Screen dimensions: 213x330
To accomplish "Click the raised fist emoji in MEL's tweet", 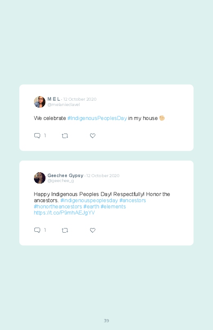I will (162, 118).
